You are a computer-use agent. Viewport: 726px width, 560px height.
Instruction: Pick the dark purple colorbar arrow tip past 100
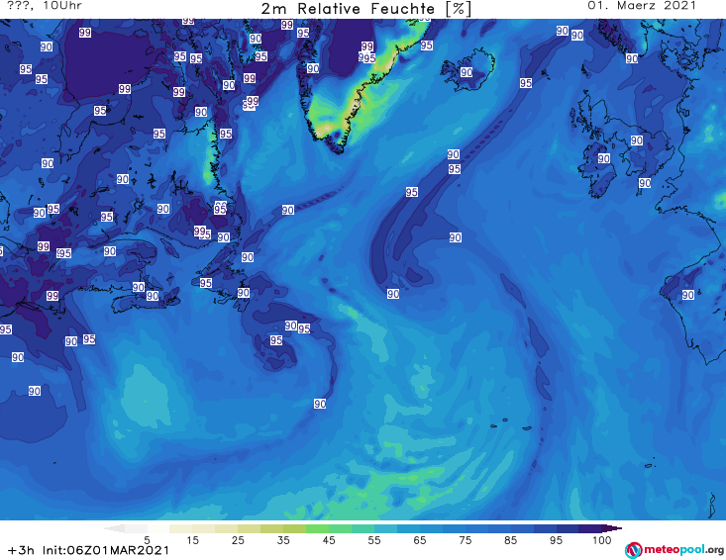[612, 528]
